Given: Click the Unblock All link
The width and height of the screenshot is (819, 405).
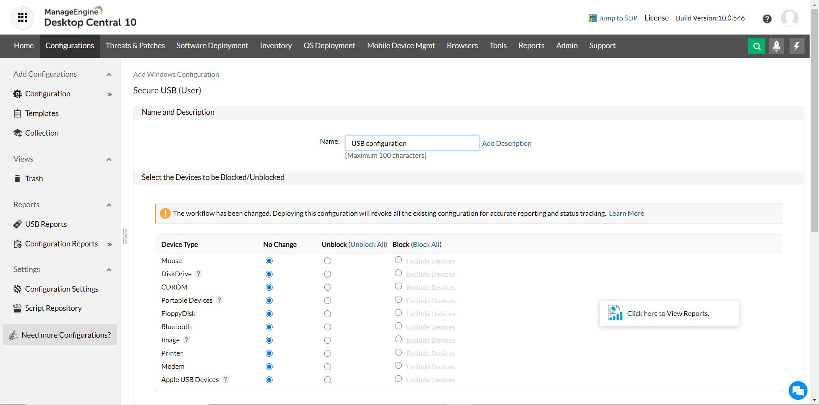Looking at the screenshot, I should coord(368,244).
